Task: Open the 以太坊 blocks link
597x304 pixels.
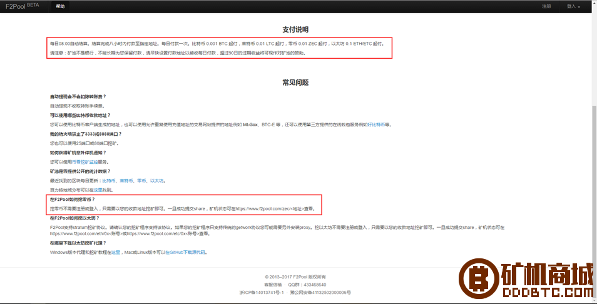Action: [156, 181]
